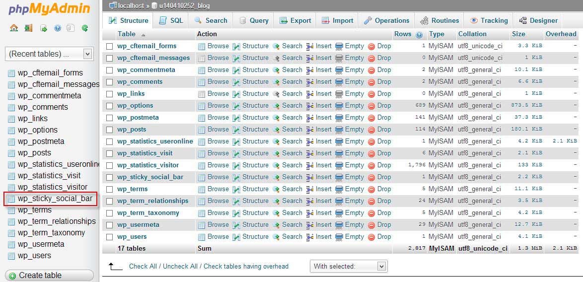Click the Table column sort arrow
The width and height of the screenshot is (583, 282).
[x=143, y=35]
